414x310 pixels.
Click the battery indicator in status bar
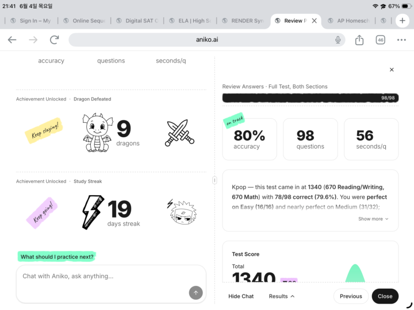[406, 6]
